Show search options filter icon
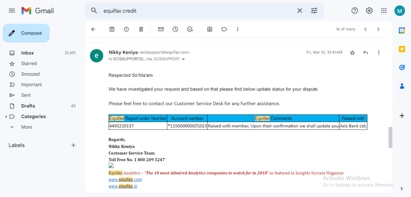Image resolution: width=411 pixels, height=197 pixels. click(314, 10)
